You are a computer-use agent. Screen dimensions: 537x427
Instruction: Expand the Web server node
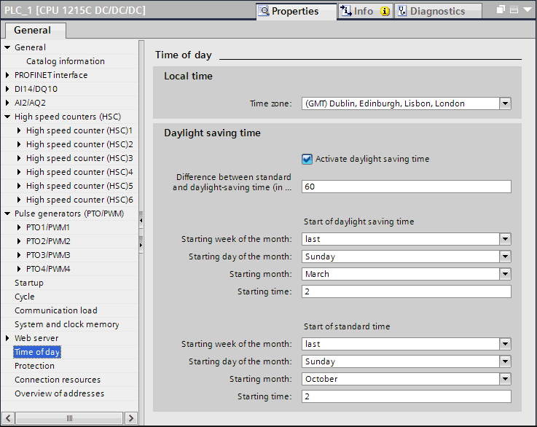[x=7, y=338]
